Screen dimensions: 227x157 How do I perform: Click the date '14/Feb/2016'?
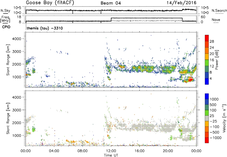[x=182, y=3]
